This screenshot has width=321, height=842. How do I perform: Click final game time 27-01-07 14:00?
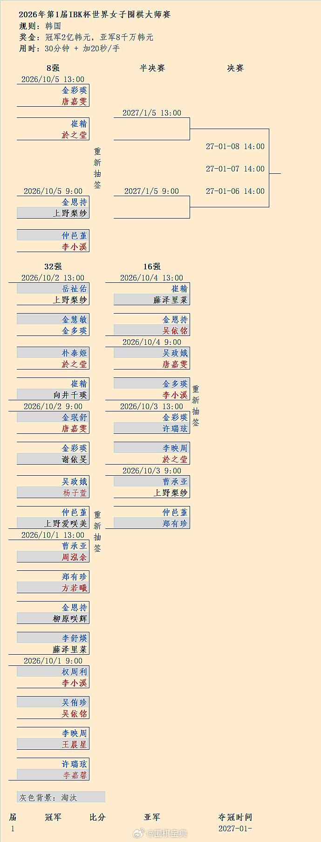coord(235,169)
